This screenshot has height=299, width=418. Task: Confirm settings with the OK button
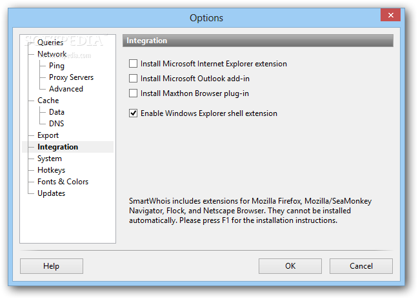click(x=290, y=266)
